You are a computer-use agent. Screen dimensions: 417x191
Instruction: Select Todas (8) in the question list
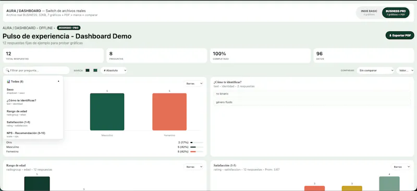click(33, 81)
